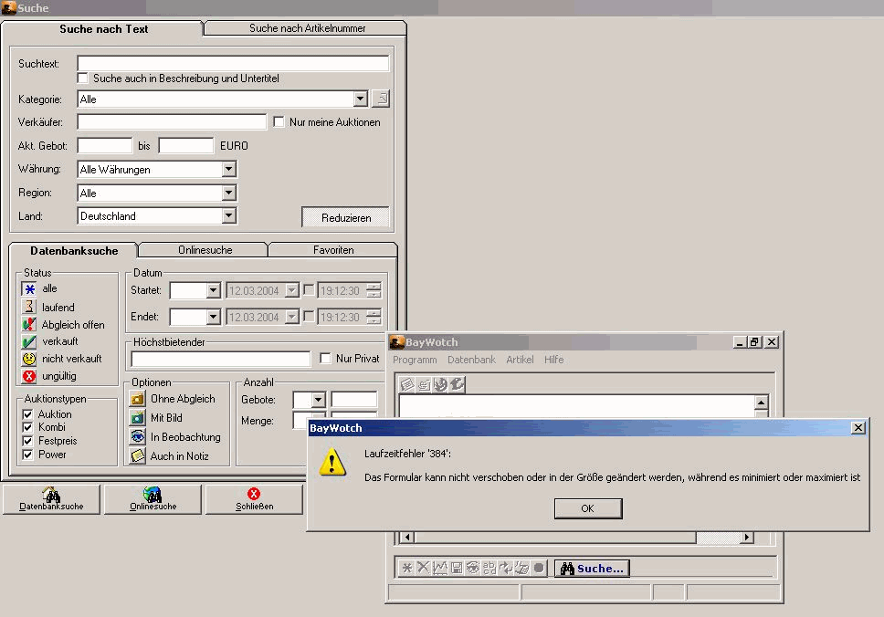
Task: Open the Gebote comparison dropdown
Action: coord(318,400)
